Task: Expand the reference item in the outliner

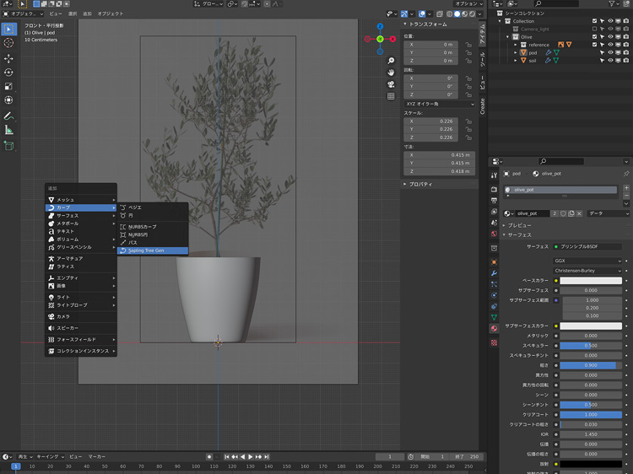Action: click(x=517, y=45)
